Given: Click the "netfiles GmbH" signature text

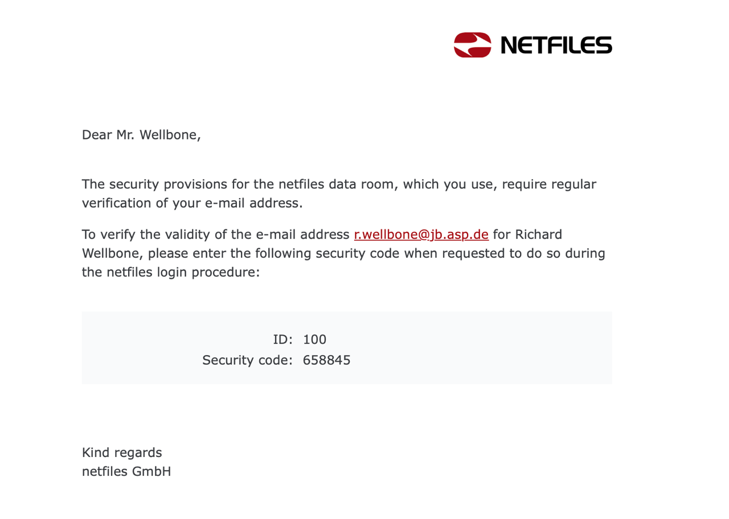Looking at the screenshot, I should (x=126, y=471).
